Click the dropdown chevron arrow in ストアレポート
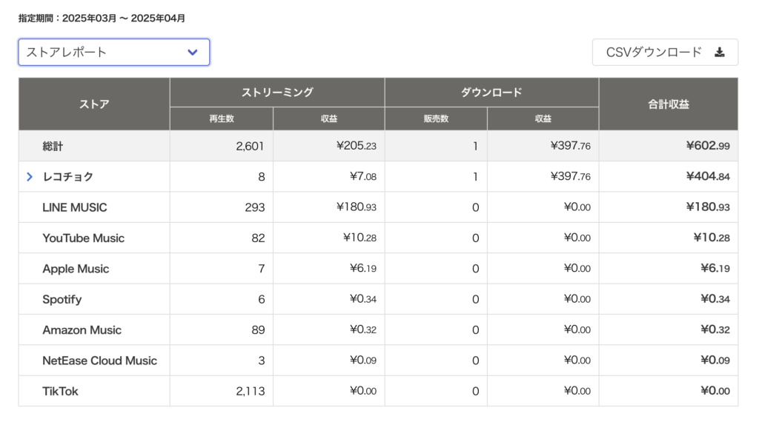Image resolution: width=759 pixels, height=422 pixels. pyautogui.click(x=193, y=53)
